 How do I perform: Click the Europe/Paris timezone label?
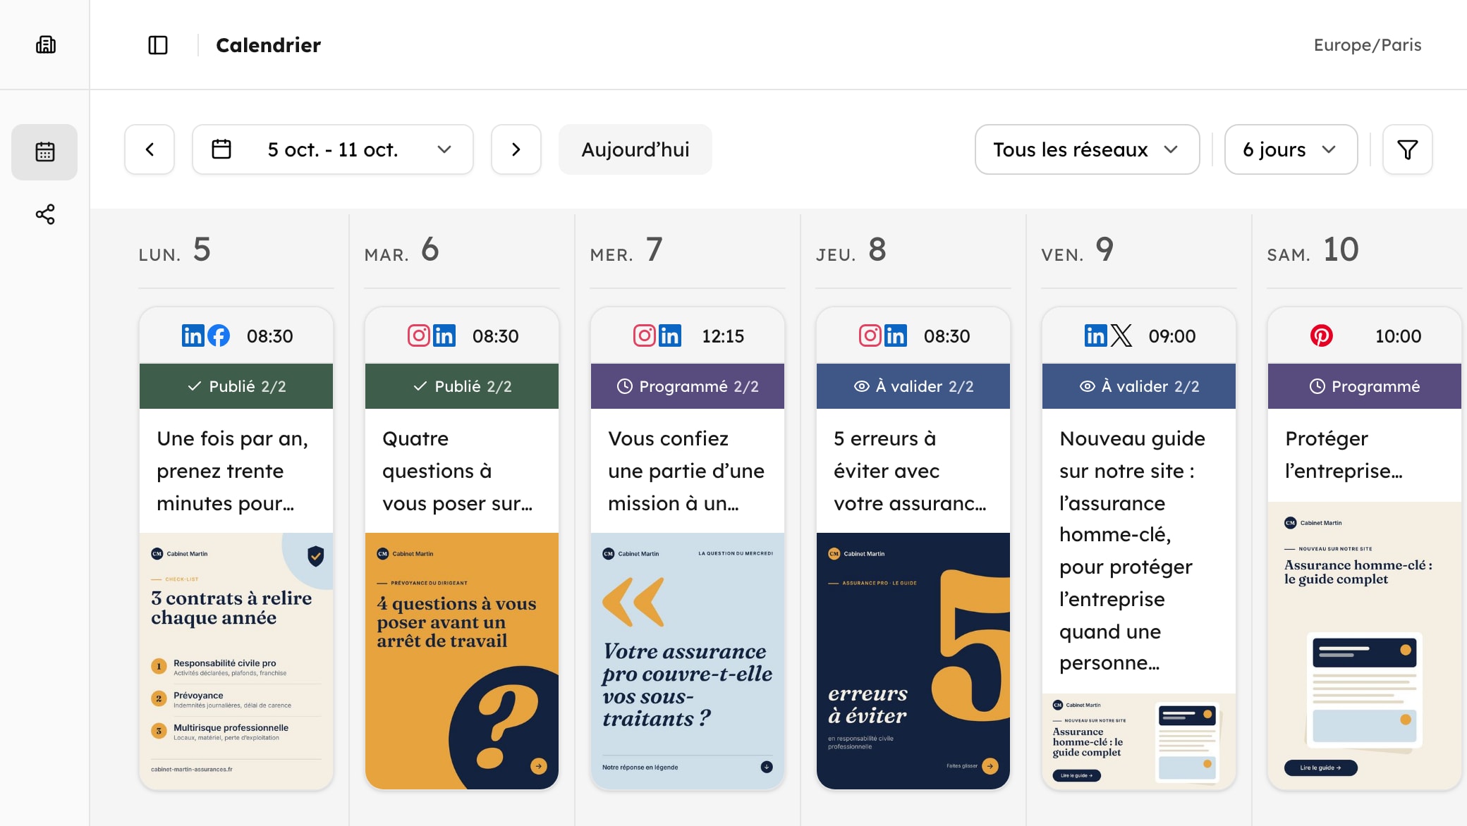(x=1367, y=45)
